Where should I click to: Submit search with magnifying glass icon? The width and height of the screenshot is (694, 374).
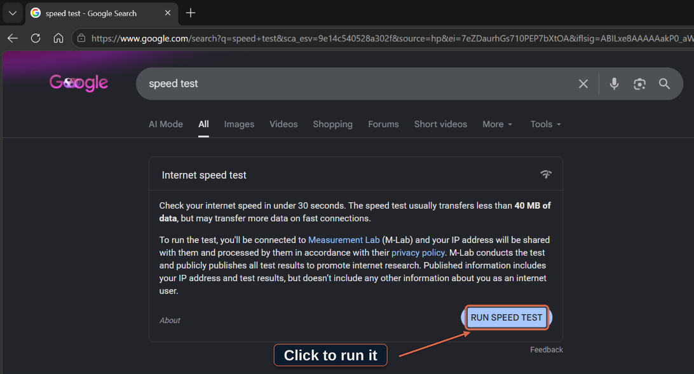pos(664,84)
